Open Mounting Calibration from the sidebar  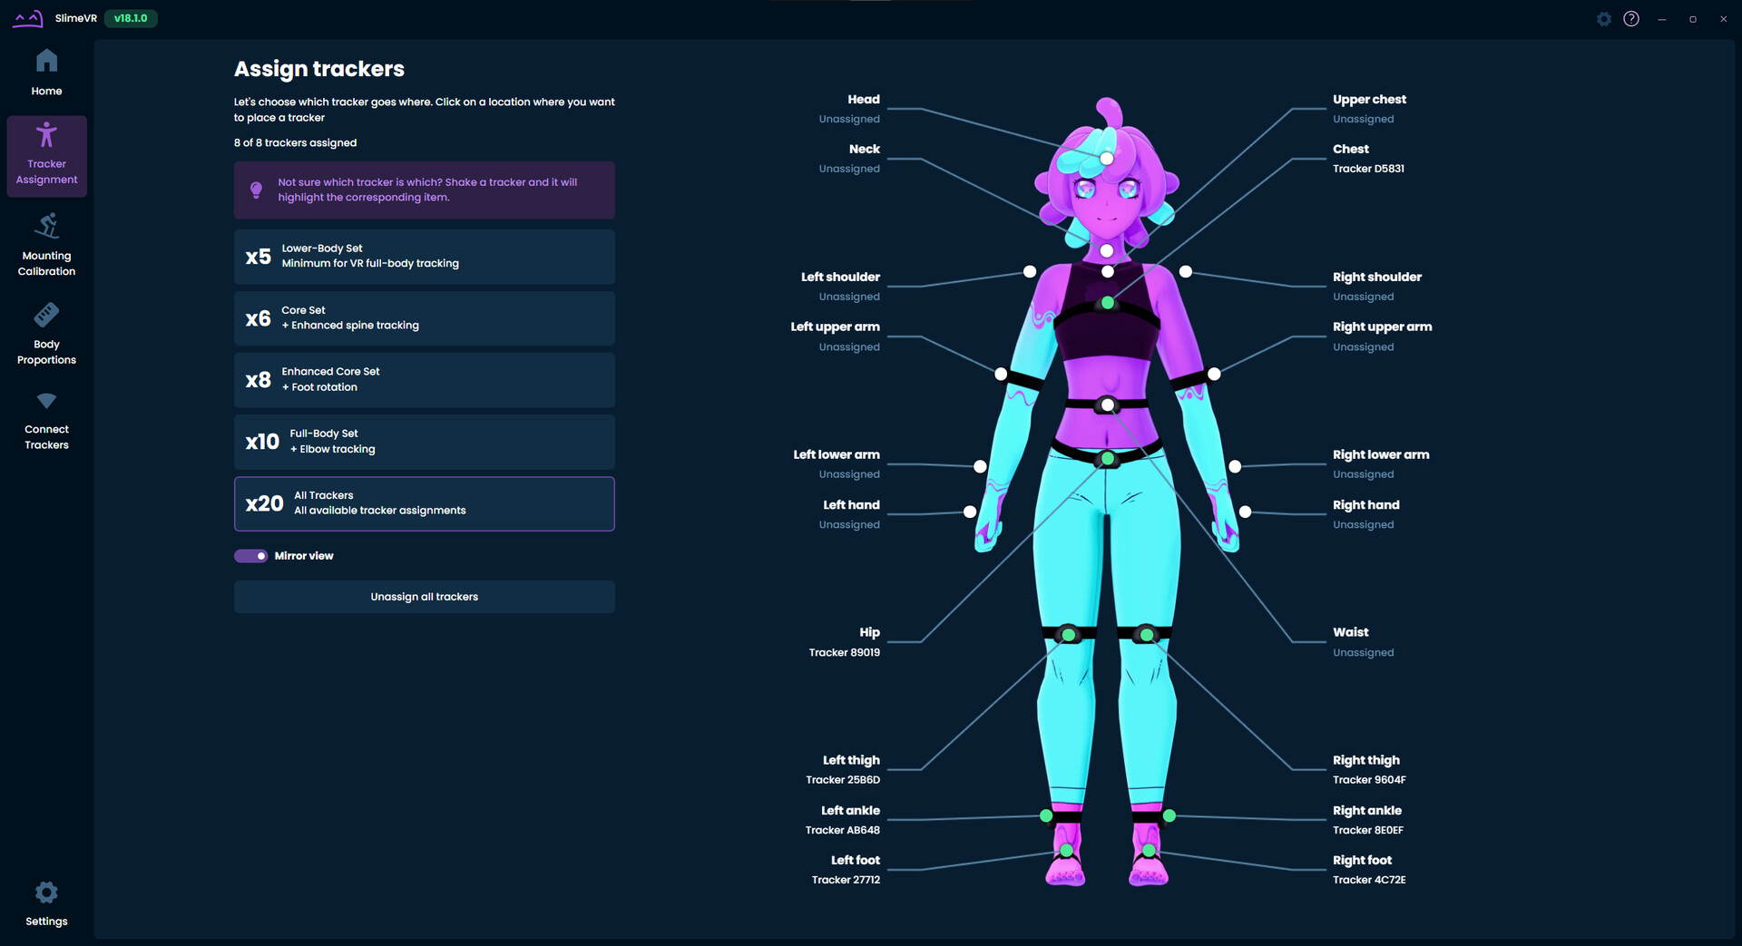pos(46,243)
